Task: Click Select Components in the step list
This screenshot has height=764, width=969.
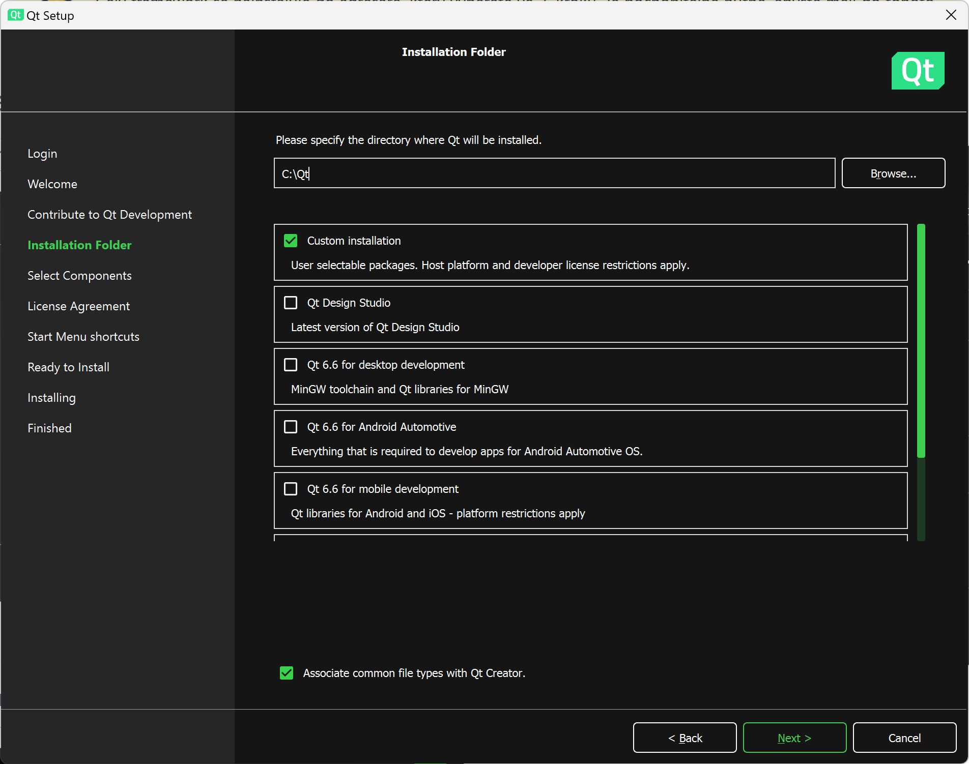Action: (79, 276)
